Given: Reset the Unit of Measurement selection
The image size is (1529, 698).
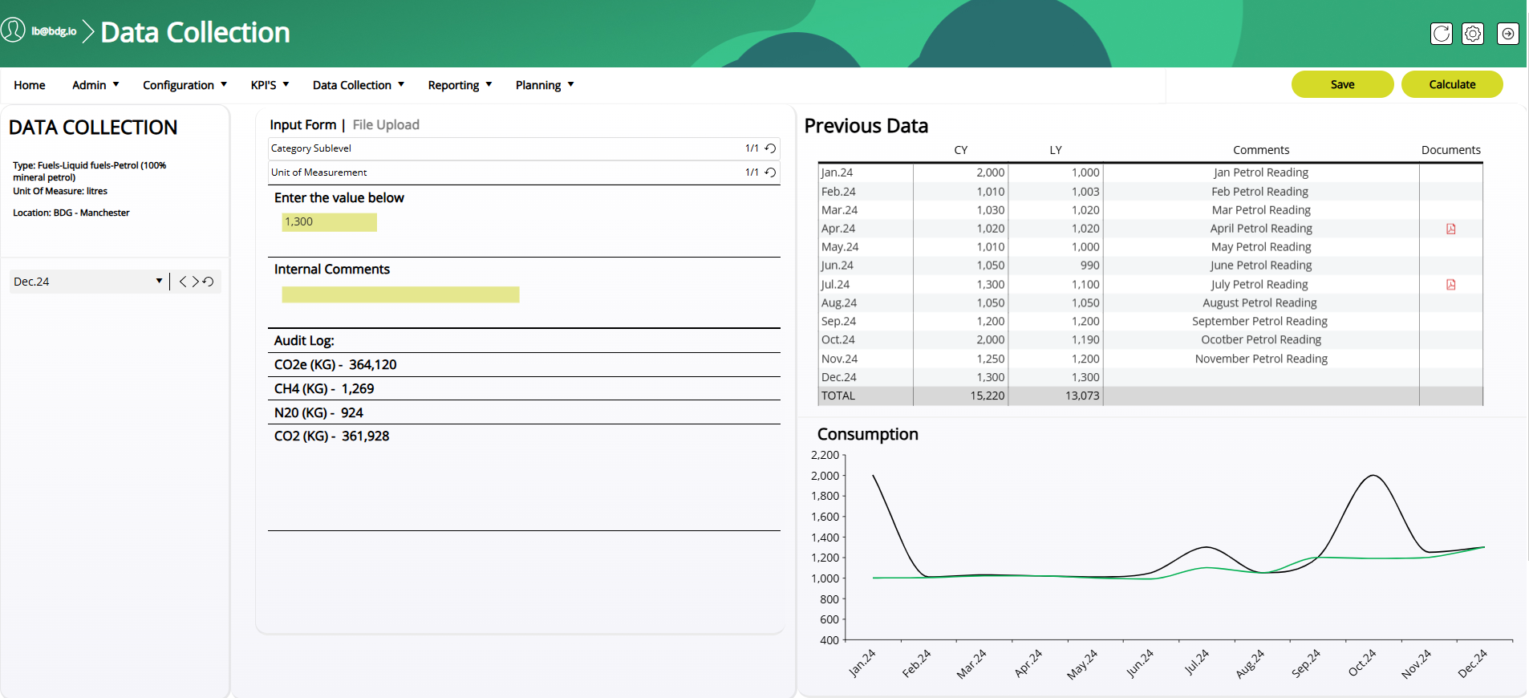Looking at the screenshot, I should click(x=770, y=172).
